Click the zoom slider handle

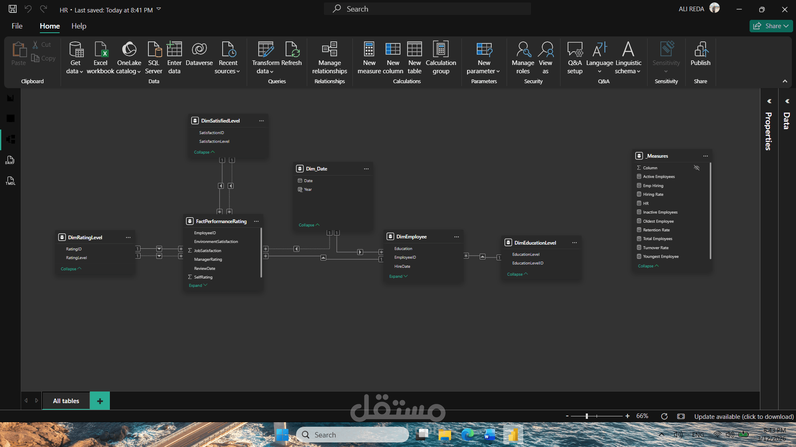[587, 416]
